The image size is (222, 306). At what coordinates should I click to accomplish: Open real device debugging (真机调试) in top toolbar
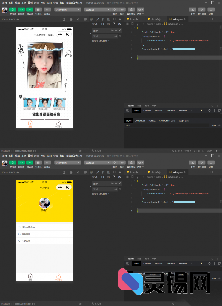click(x=131, y=10)
